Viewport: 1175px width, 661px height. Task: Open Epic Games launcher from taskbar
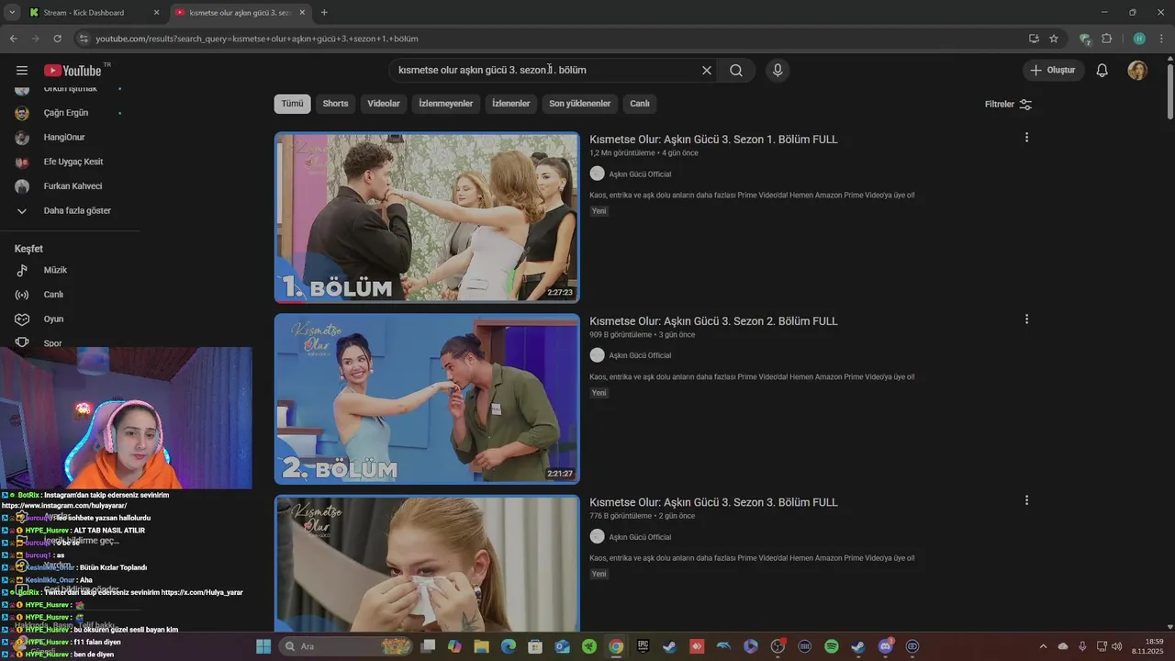(x=643, y=646)
